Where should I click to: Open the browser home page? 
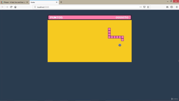tap(15, 7)
